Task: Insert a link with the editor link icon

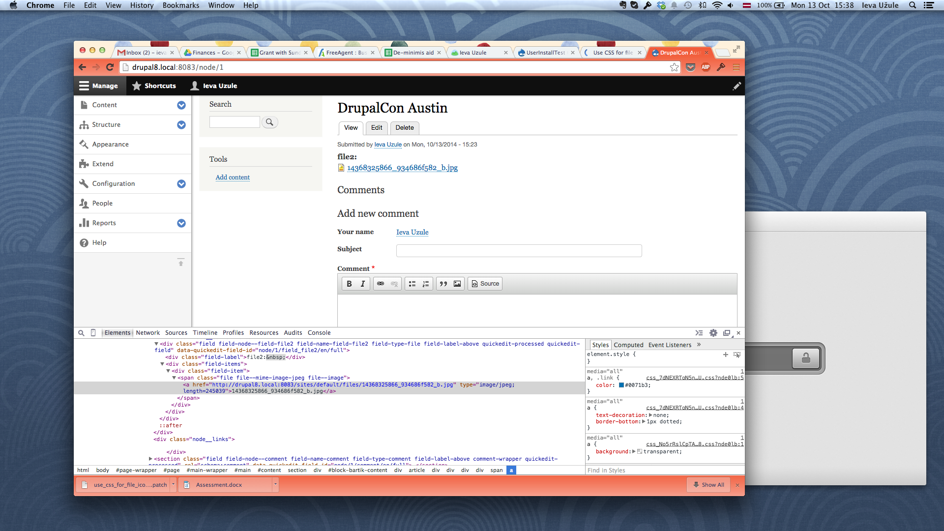Action: (381, 284)
